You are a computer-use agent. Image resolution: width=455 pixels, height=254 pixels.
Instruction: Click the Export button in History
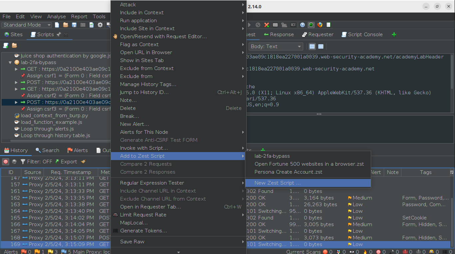[66, 162]
